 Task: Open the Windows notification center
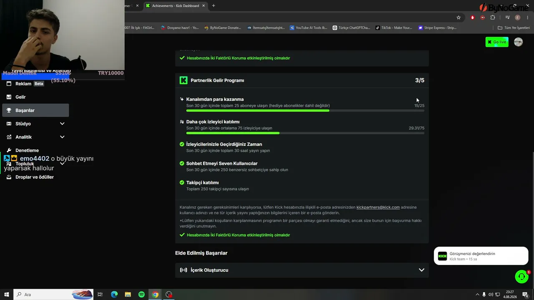[x=525, y=295]
